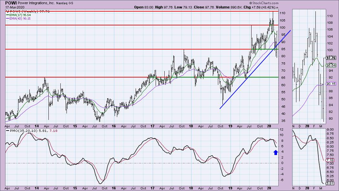Click the EMA(17) 95.54 legend text
339x191 pixels.
[20, 15]
